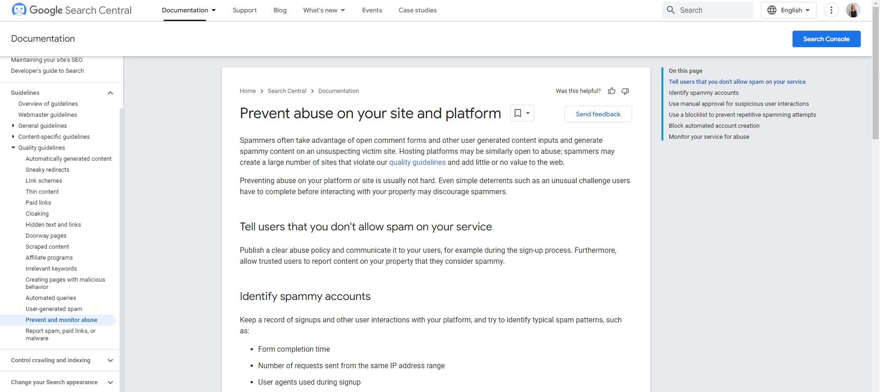Image resolution: width=880 pixels, height=392 pixels.
Task: Click the globe icon for language selection
Action: pyautogui.click(x=772, y=10)
